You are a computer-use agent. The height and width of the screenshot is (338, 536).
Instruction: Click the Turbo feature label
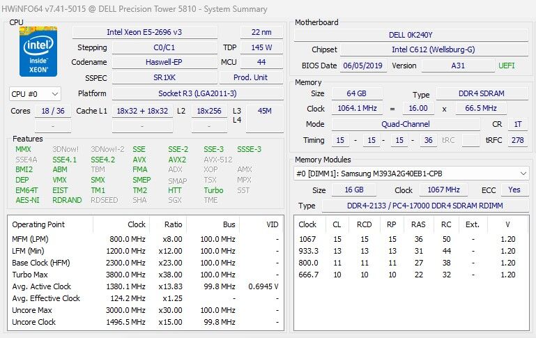click(214, 190)
